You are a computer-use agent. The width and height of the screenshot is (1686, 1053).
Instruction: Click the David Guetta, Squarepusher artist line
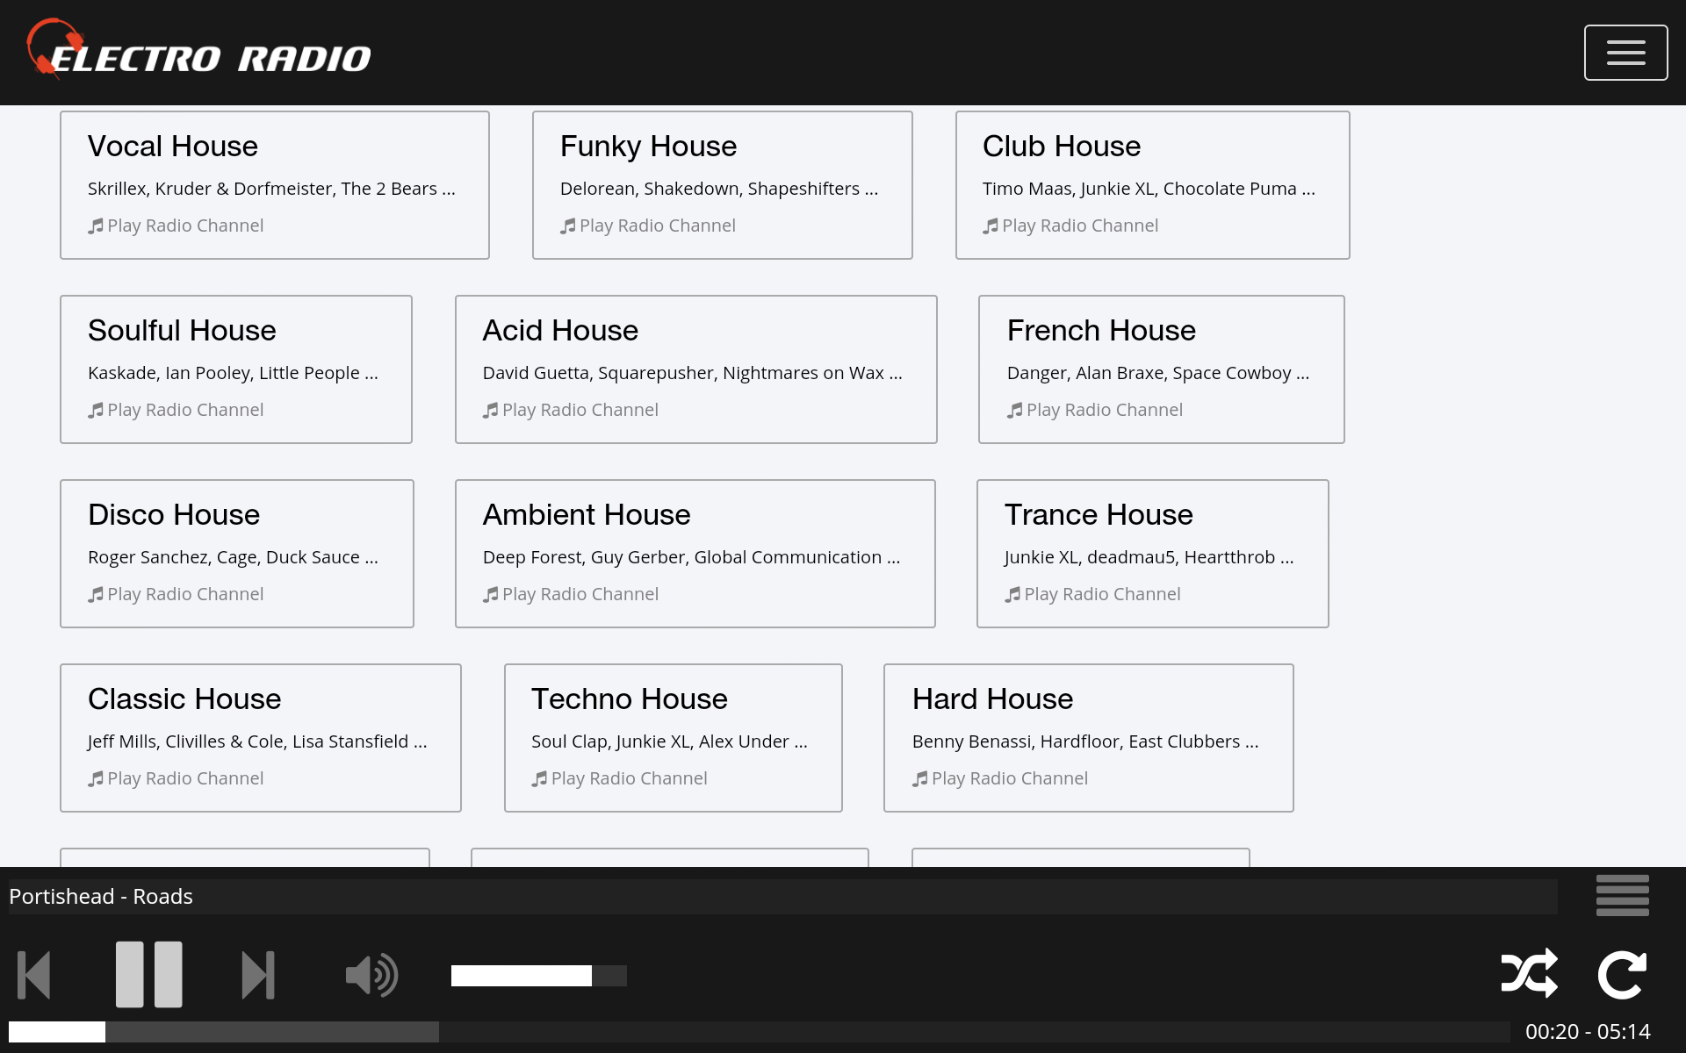(x=692, y=373)
